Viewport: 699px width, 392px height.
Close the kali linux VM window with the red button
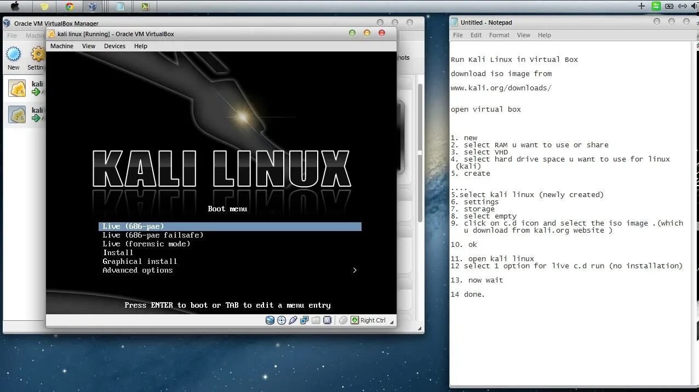[x=382, y=33]
